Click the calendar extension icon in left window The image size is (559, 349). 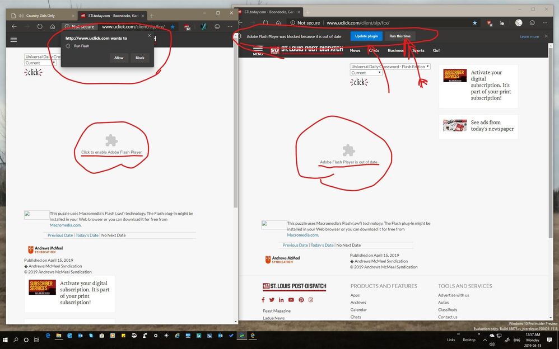(188, 27)
